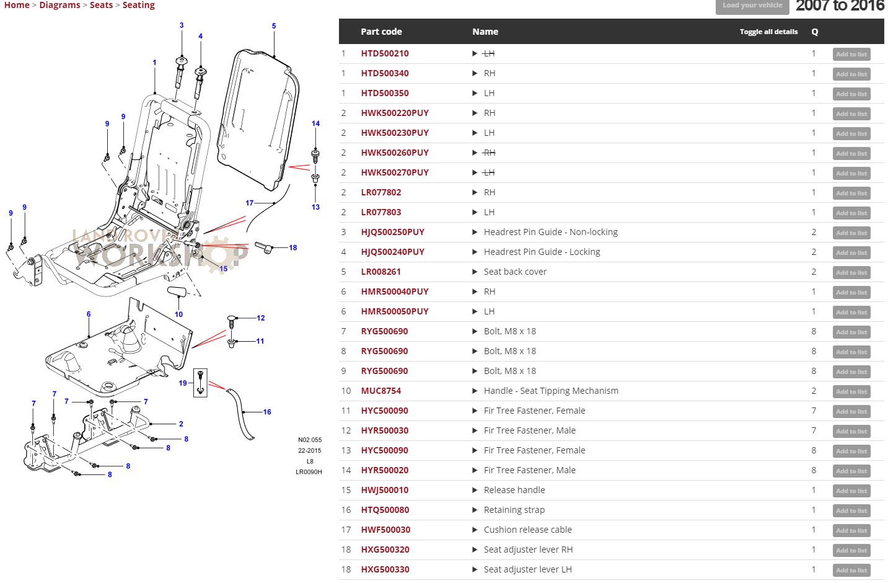Viewport: 888px width, 583px height.
Task: Add Retaining strap HTQ500080 to list
Action: pos(851,511)
